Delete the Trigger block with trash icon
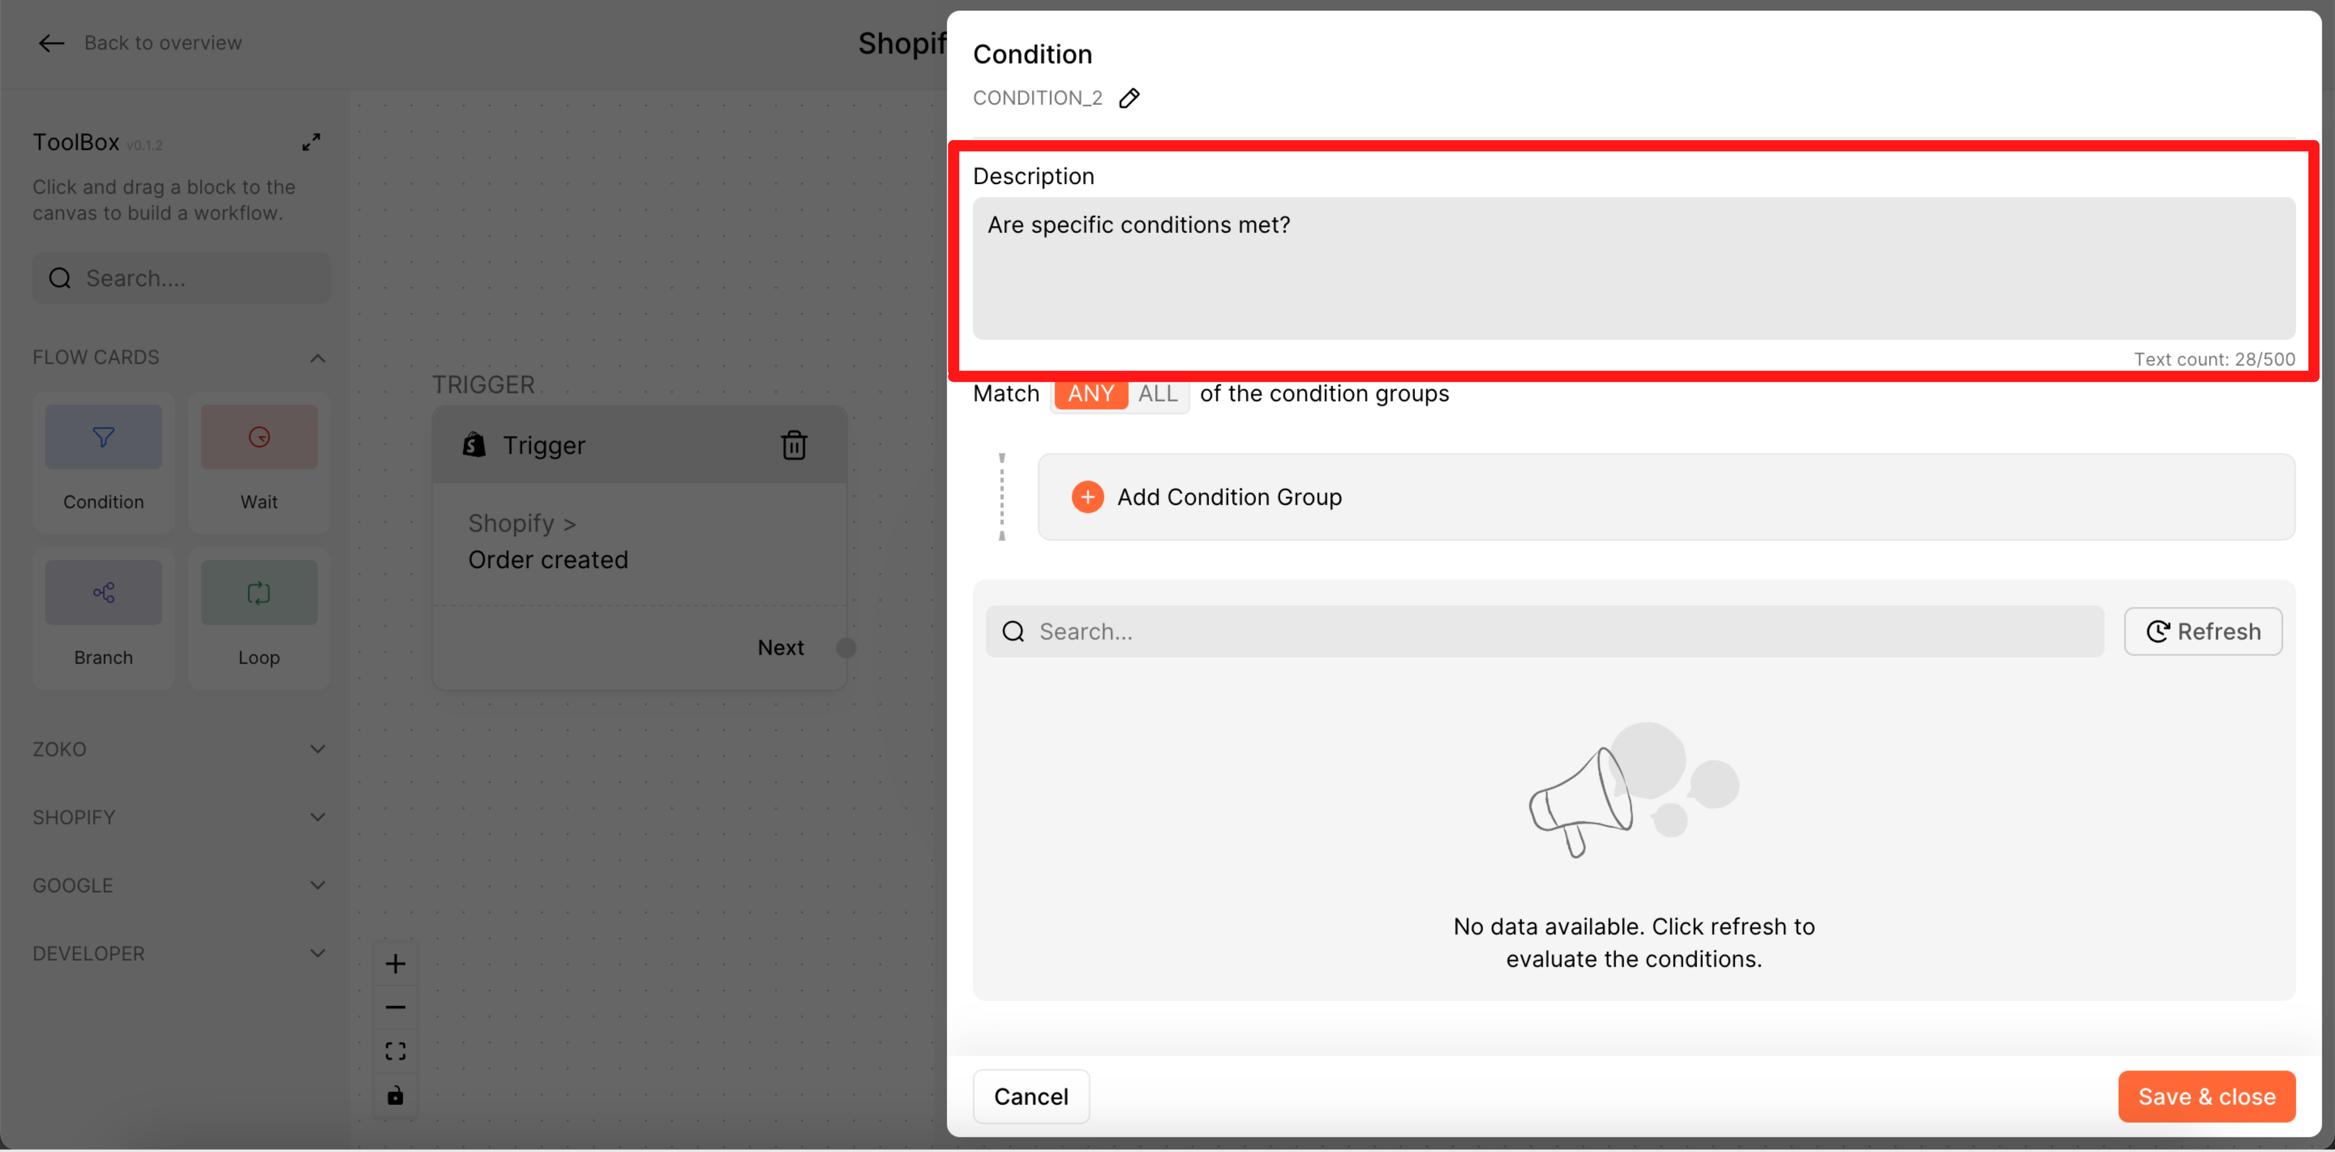This screenshot has height=1152, width=2335. pyautogui.click(x=794, y=445)
